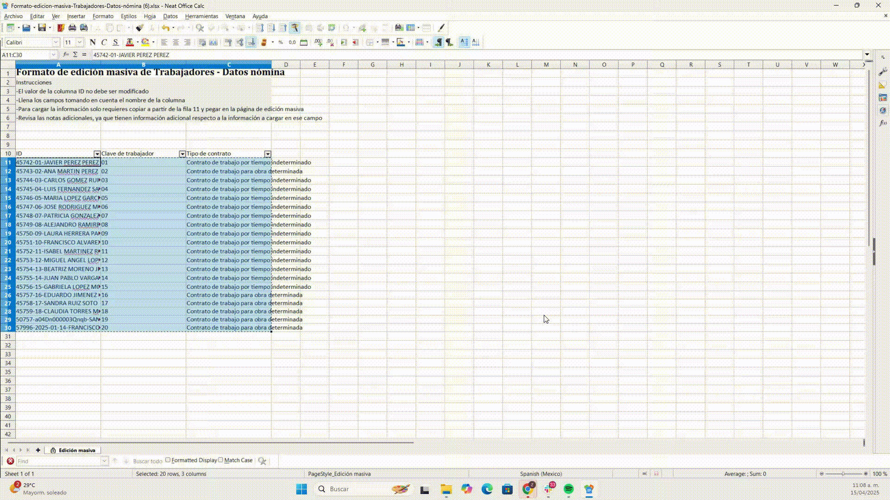Select the Edición masiva sheet tab
Viewport: 890px width, 500px height.
click(x=73, y=450)
